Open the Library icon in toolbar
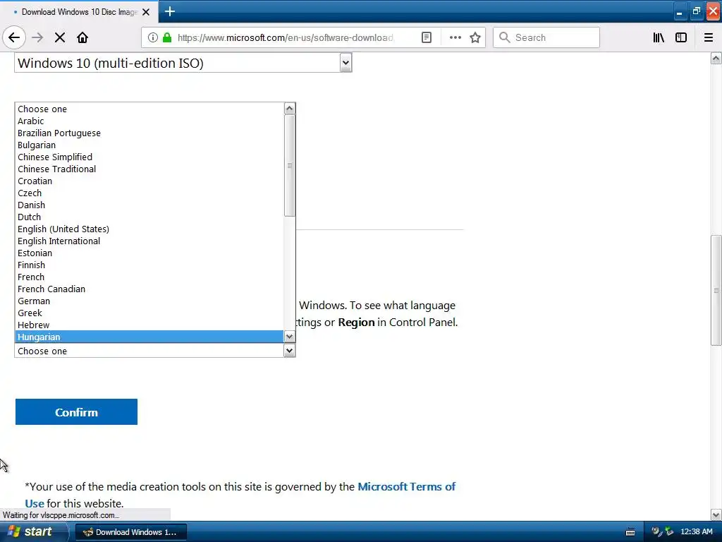Screen dimensions: 722x542 [x=659, y=37]
